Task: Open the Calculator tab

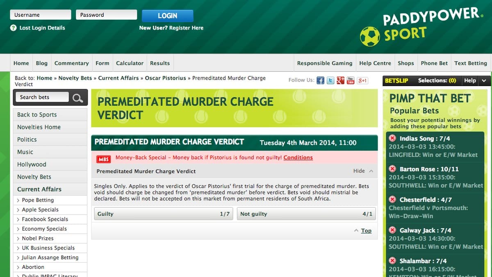Action: [x=130, y=63]
